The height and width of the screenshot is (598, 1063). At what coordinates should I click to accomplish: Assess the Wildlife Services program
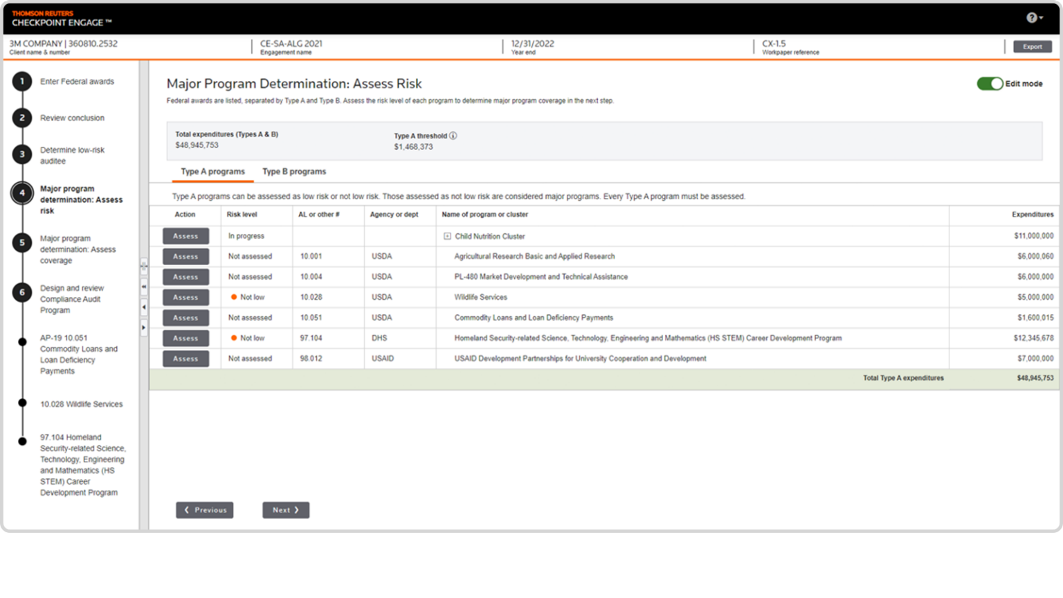tap(185, 298)
